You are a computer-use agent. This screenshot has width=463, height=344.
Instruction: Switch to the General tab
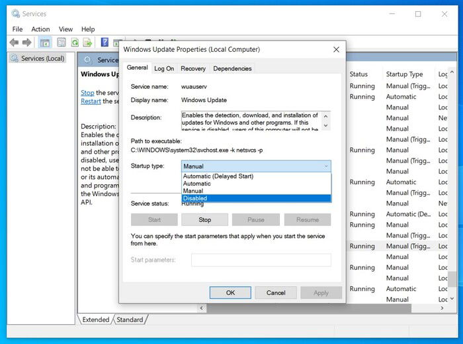click(138, 68)
